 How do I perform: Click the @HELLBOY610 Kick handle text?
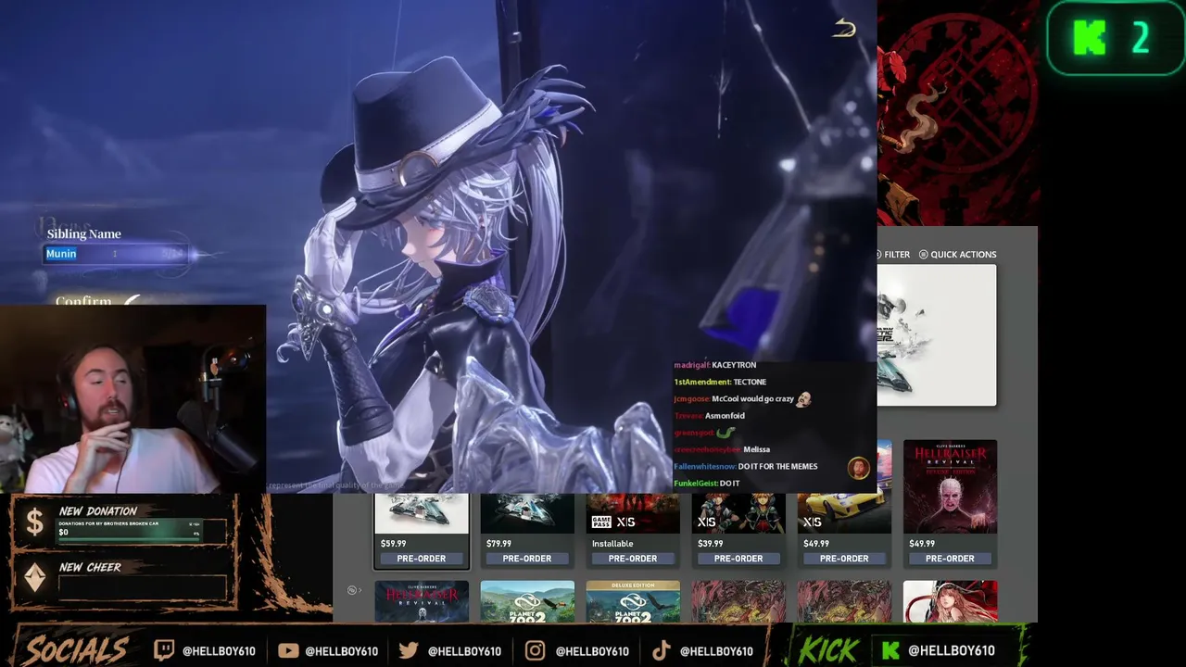click(x=952, y=651)
